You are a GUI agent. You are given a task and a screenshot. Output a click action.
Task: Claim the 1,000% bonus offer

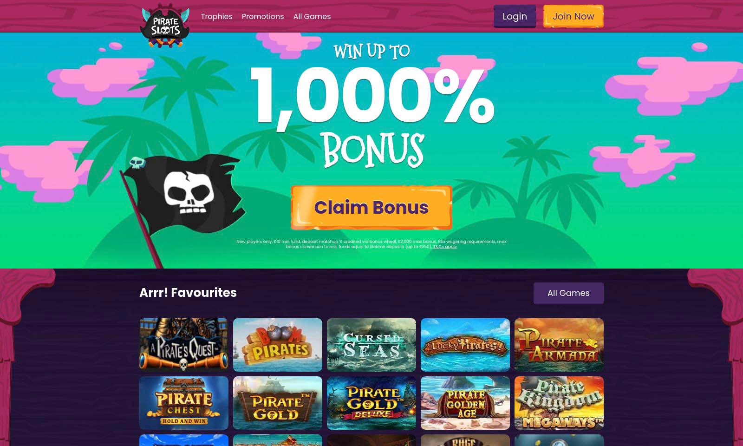[371, 208]
